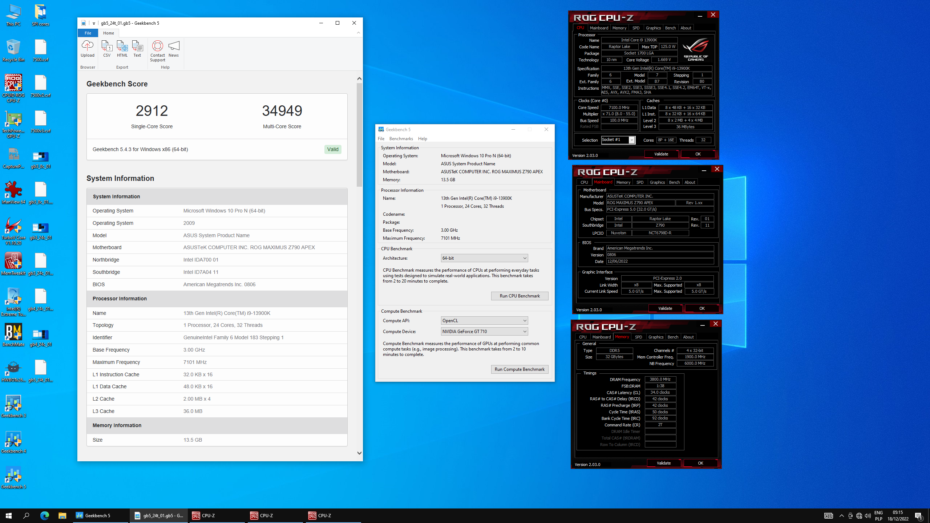
Task: Export results as HTML
Action: 122,49
